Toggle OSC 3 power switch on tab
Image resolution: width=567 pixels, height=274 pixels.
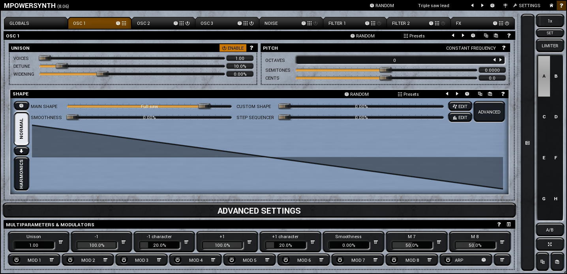click(x=252, y=23)
